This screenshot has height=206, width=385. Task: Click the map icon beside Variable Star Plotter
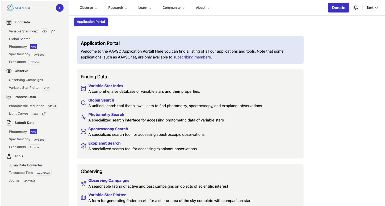[x=83, y=198]
